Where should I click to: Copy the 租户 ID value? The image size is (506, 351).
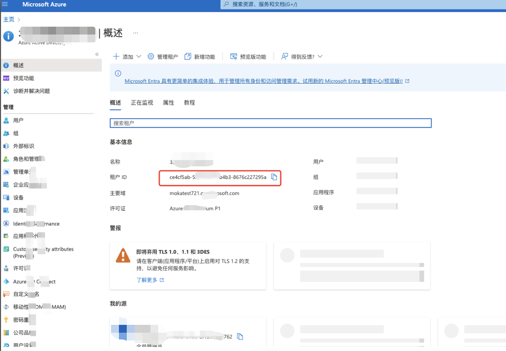tap(274, 177)
